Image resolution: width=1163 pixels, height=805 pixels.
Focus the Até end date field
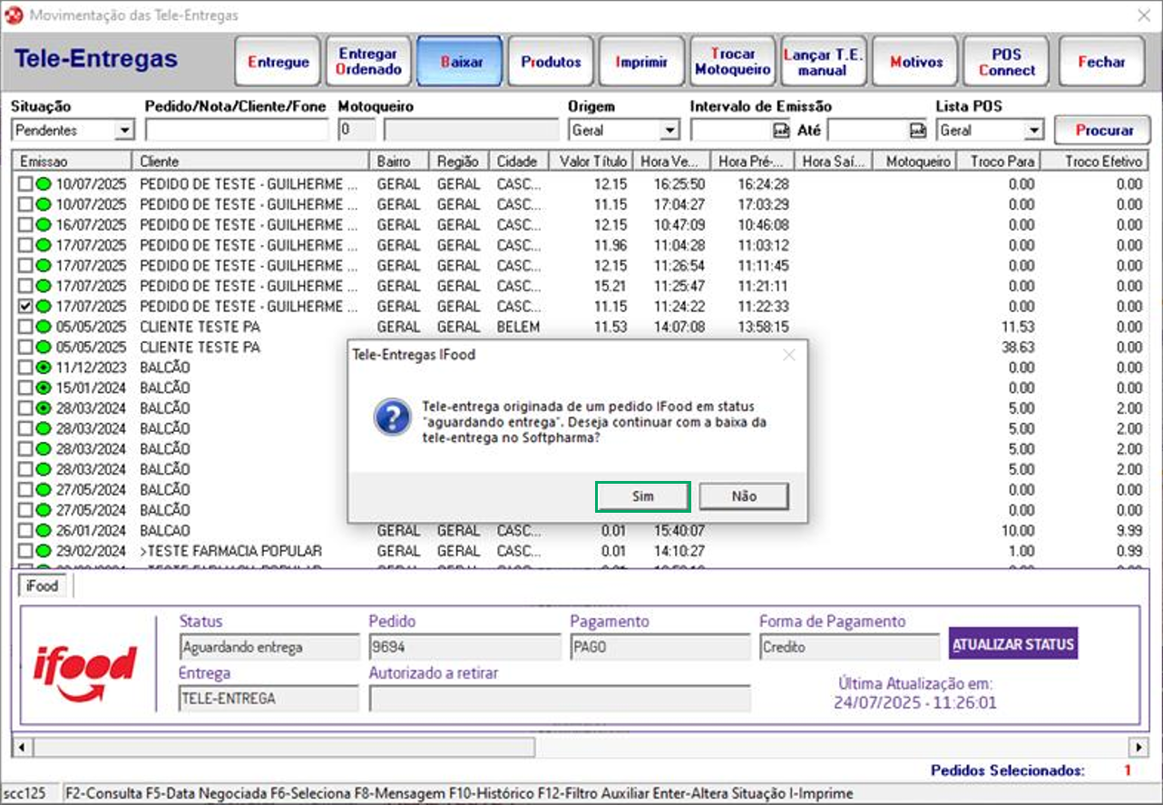click(869, 131)
